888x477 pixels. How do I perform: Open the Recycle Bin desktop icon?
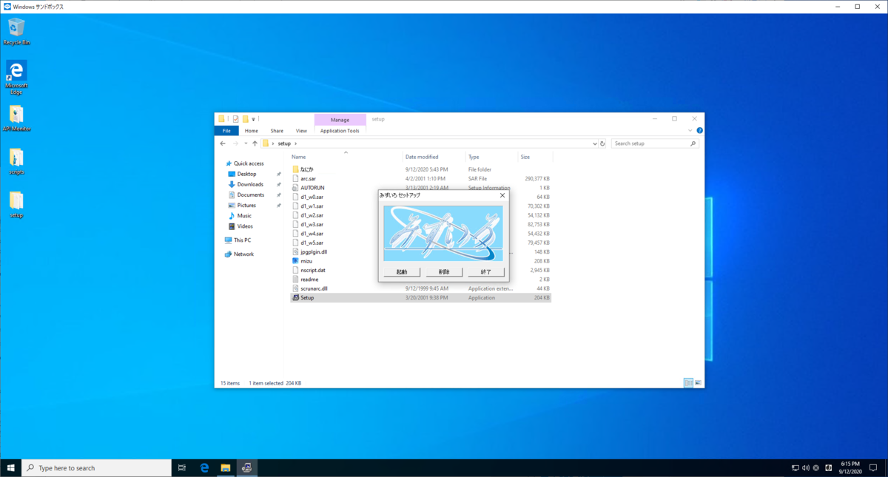click(16, 32)
